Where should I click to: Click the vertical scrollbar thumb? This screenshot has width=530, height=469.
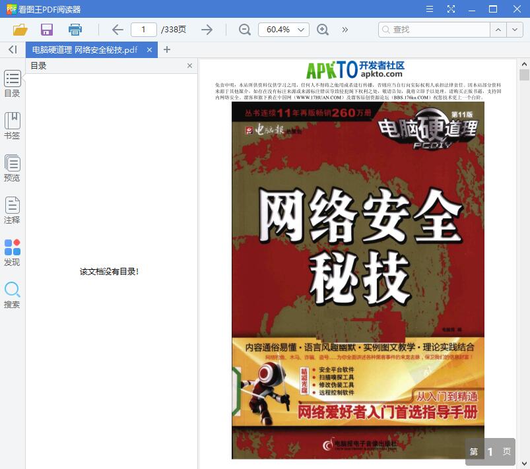point(524,75)
